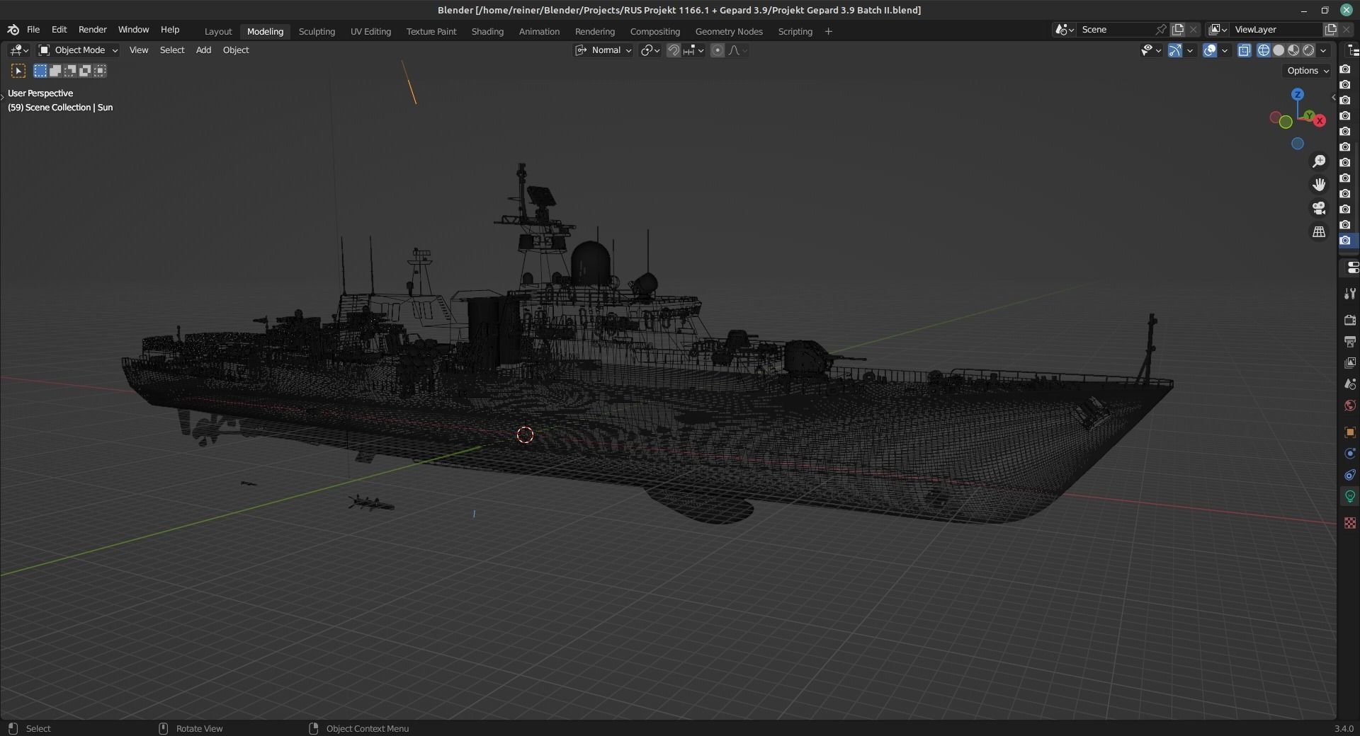
Task: Open the Help menu
Action: [170, 30]
